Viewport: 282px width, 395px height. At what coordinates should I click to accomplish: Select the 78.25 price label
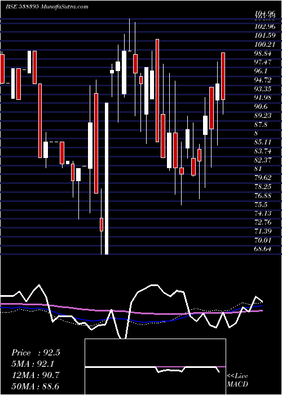(263, 187)
